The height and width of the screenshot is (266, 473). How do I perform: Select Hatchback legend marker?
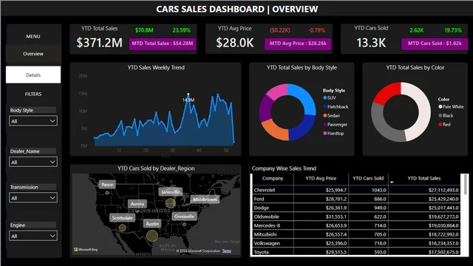tap(325, 106)
